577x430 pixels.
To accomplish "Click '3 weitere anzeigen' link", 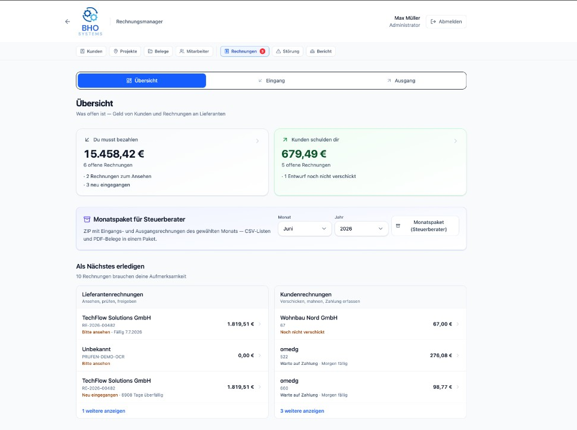I will coord(302,411).
